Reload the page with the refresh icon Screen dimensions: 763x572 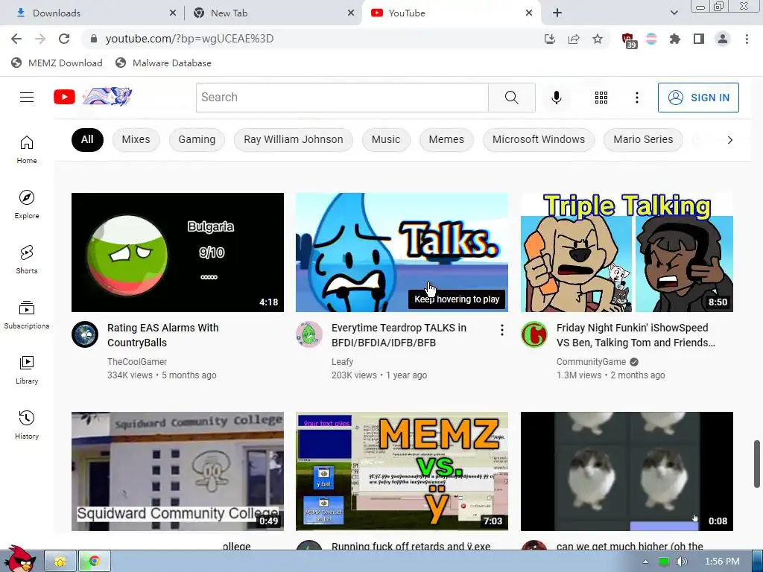tap(64, 39)
